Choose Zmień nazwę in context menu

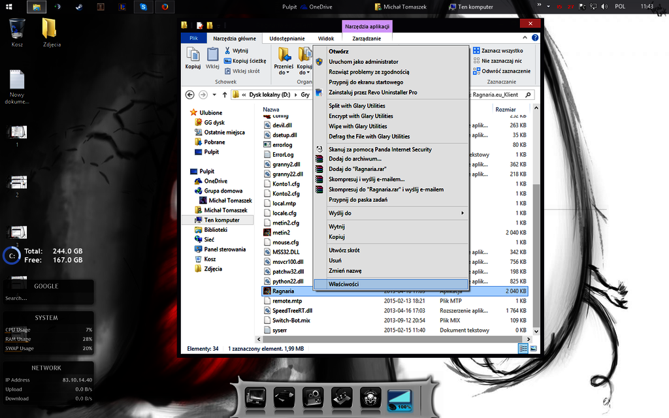click(391, 270)
